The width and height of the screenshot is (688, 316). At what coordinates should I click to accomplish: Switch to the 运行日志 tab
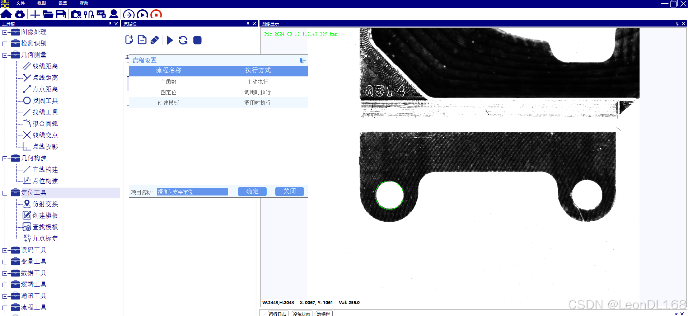[x=277, y=314]
